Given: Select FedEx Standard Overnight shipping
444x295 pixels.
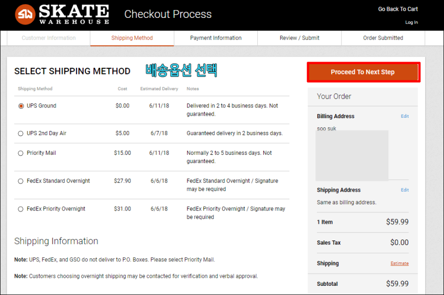Looking at the screenshot, I should (21, 181).
